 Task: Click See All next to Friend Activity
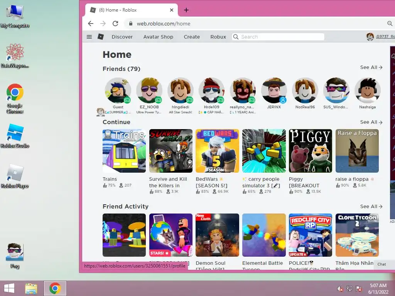(x=371, y=207)
